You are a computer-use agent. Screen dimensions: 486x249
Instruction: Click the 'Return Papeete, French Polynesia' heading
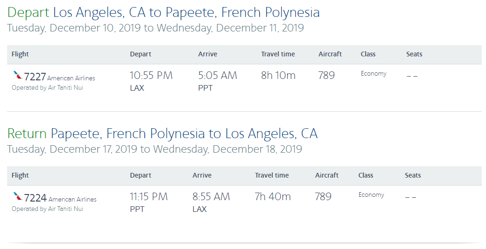pos(162,134)
